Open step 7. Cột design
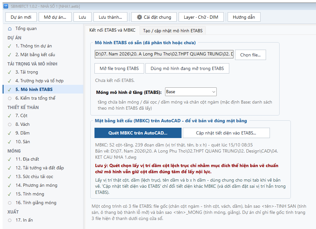316x229 pixels. (43, 115)
